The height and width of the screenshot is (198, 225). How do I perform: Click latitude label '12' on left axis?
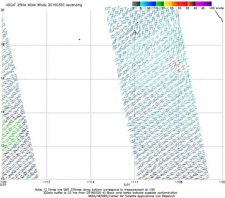tap(2, 146)
